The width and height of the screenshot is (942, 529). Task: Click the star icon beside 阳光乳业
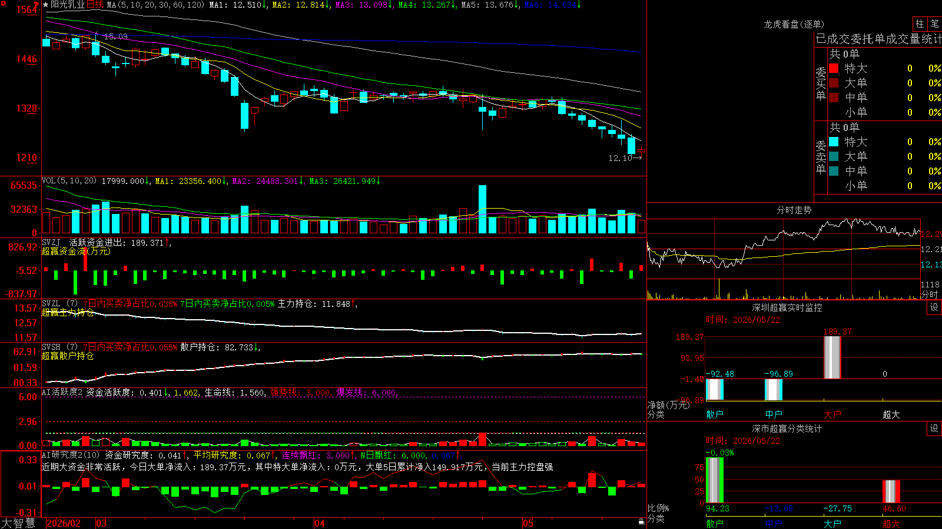click(46, 5)
